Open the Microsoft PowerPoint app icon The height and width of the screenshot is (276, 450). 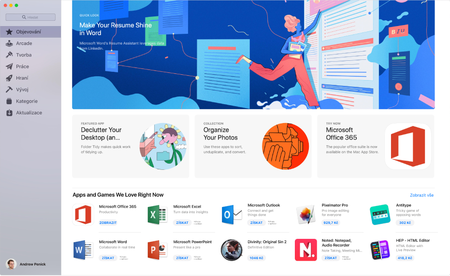click(157, 250)
